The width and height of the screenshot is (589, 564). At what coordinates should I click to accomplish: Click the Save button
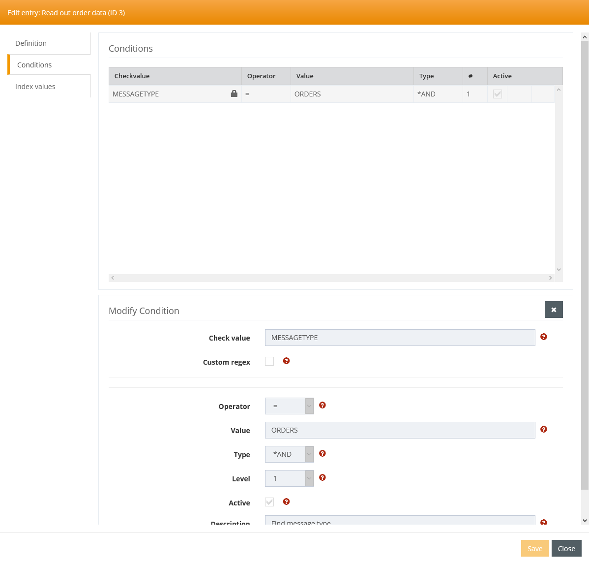click(x=534, y=548)
